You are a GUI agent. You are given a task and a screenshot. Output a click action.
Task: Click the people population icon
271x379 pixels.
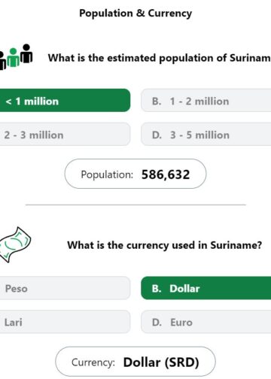coord(16,57)
